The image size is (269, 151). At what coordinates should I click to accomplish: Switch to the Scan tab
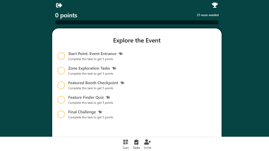tap(125, 144)
